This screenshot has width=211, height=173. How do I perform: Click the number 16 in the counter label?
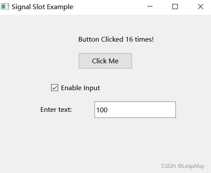(129, 39)
